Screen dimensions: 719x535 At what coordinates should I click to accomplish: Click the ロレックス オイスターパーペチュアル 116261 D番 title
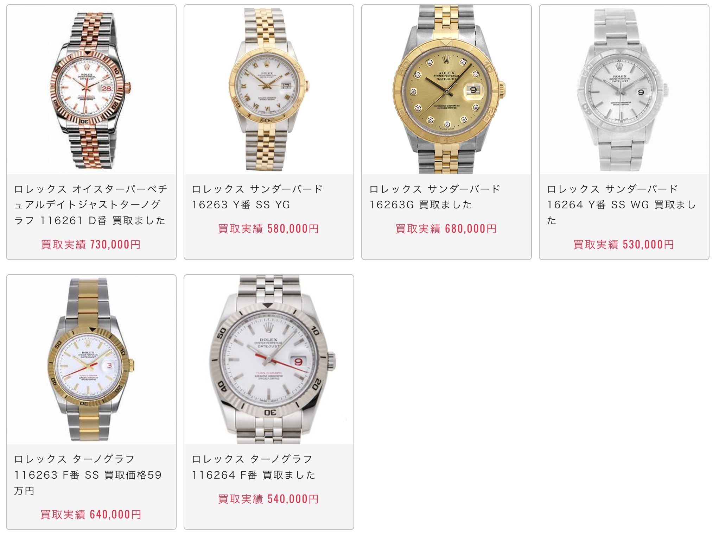(91, 204)
